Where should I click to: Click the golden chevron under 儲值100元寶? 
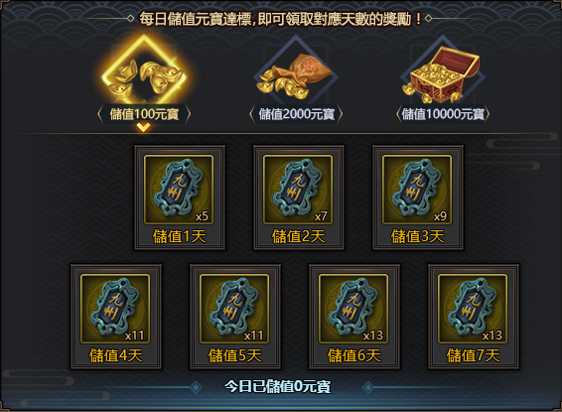(x=143, y=127)
